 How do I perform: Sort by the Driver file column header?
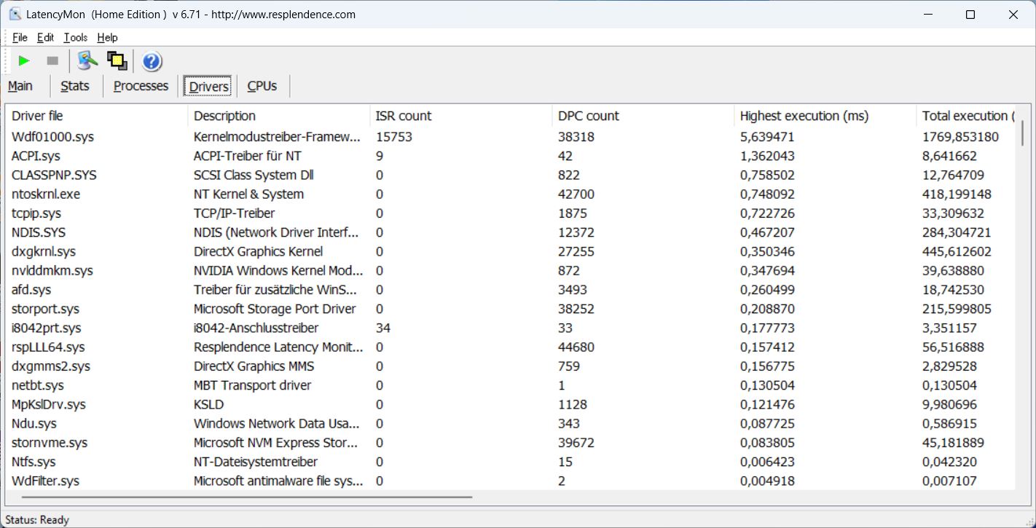coord(97,116)
